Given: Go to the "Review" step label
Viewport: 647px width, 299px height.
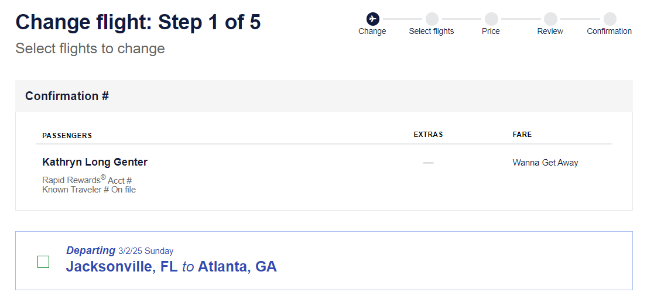Looking at the screenshot, I should (550, 31).
